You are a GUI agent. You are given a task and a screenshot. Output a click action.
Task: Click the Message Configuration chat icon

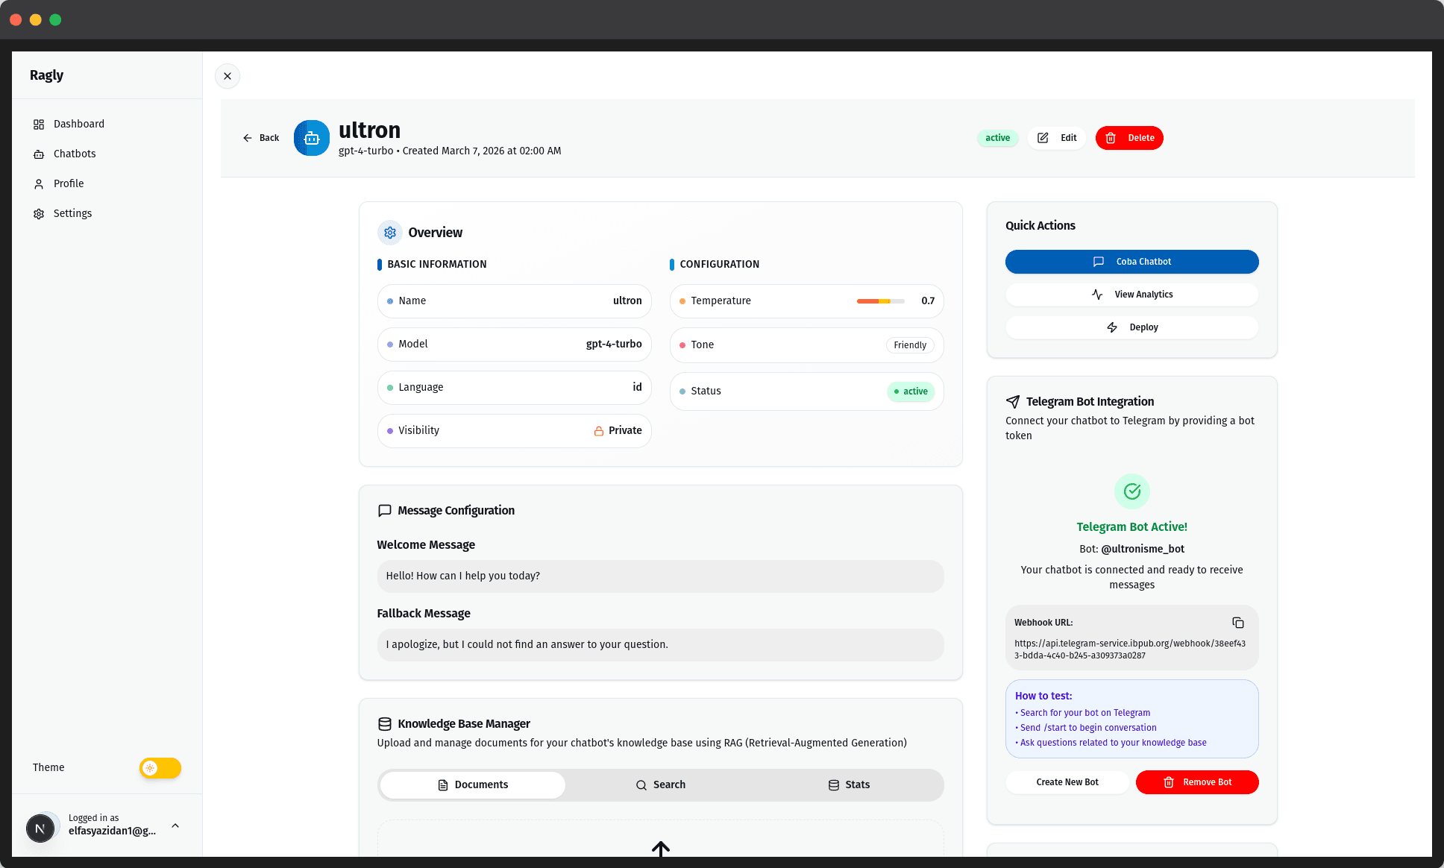pos(385,511)
